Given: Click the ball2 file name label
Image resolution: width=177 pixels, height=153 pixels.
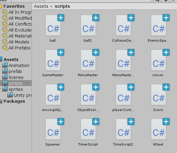Looking at the screenshot, I should (88, 41).
